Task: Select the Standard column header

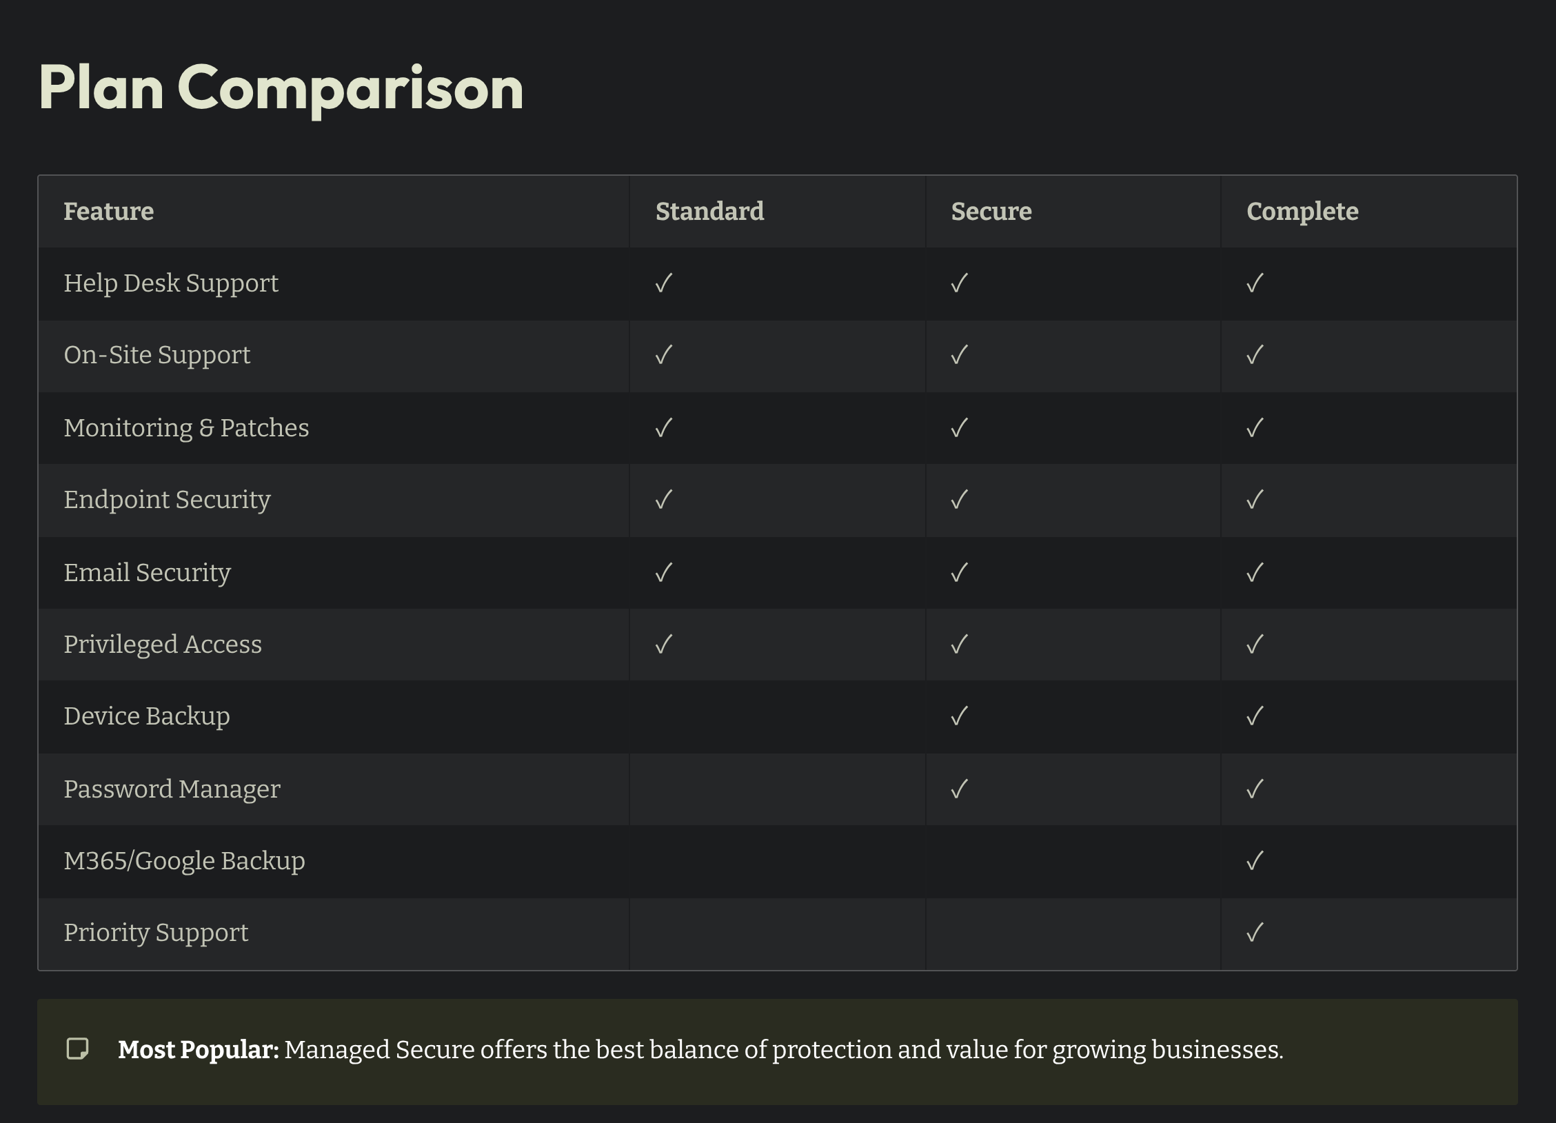Action: point(709,212)
